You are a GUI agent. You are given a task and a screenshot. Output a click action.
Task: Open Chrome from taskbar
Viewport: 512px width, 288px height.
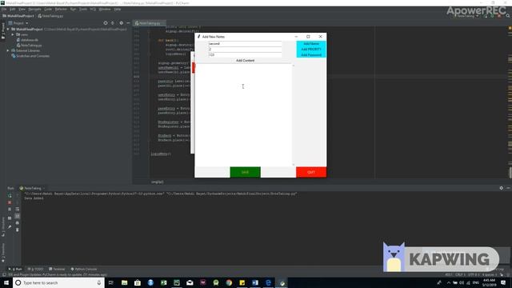coord(229,282)
